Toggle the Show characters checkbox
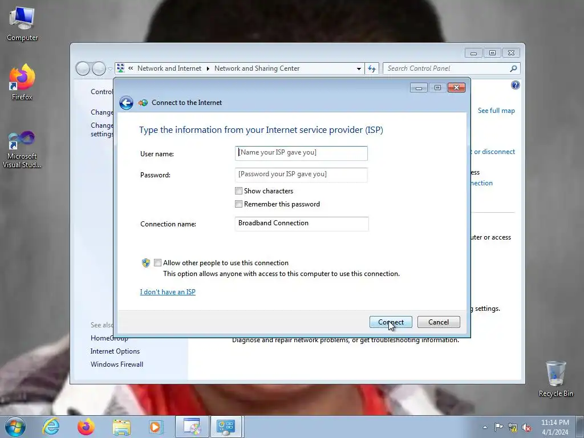This screenshot has height=438, width=584. click(x=239, y=191)
